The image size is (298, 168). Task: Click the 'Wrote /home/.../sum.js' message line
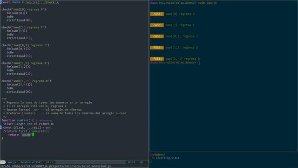tap(56, 166)
